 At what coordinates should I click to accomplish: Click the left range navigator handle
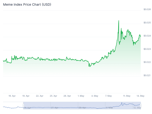(23, 106)
